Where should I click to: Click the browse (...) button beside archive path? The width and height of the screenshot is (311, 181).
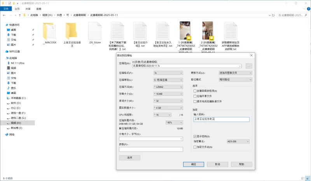tap(249, 66)
